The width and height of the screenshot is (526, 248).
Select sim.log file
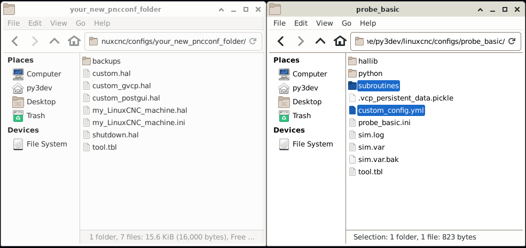pyautogui.click(x=366, y=135)
